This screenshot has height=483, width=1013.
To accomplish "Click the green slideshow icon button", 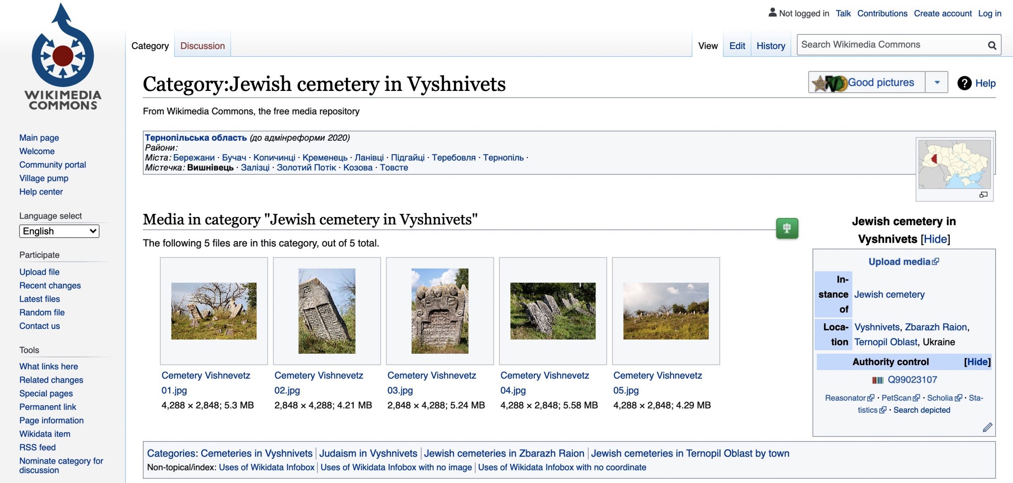I will 787,228.
